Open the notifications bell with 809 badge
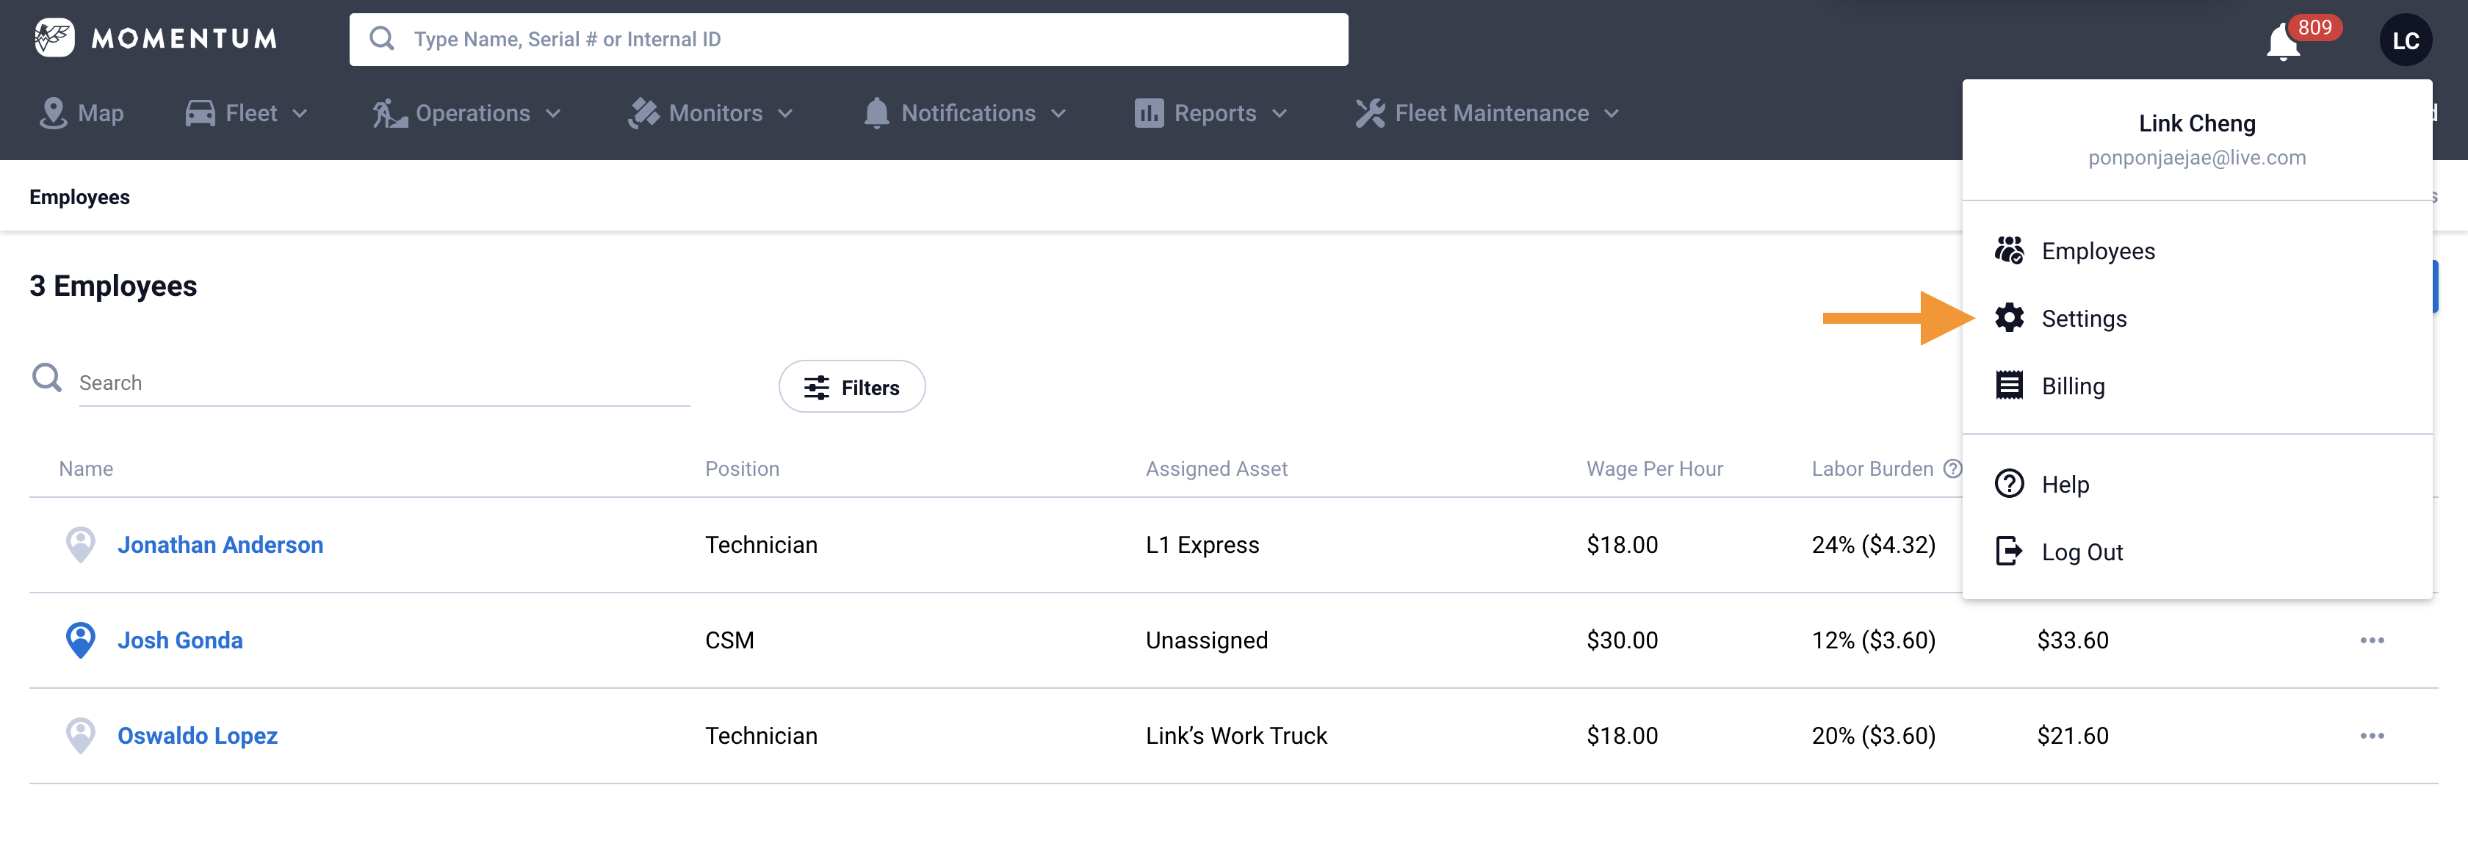Image resolution: width=2468 pixels, height=865 pixels. [2283, 42]
